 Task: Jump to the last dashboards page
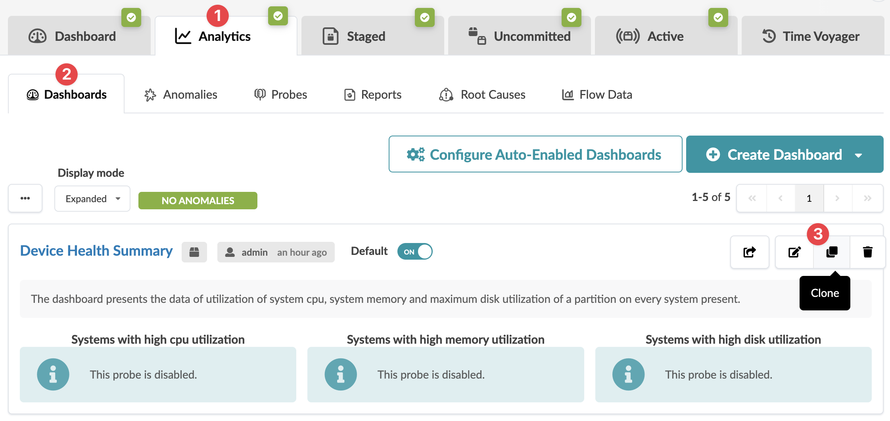(867, 198)
